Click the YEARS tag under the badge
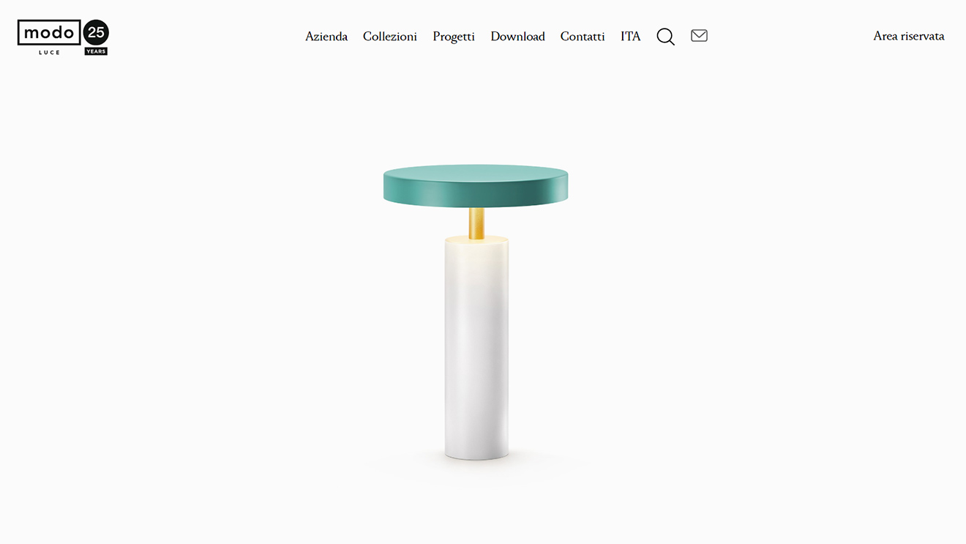The image size is (966, 544). tap(96, 51)
